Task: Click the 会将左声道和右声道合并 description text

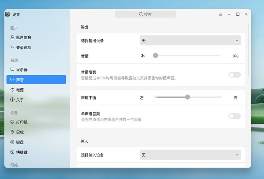Action: [x=111, y=119]
